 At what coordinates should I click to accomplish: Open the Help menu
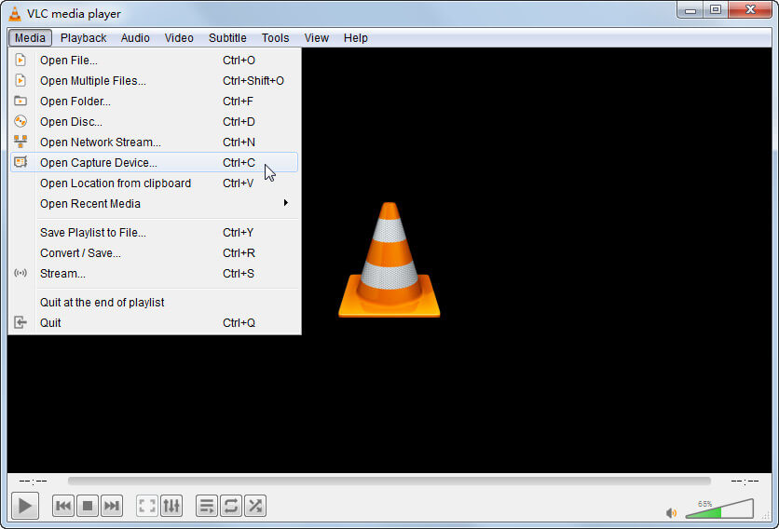point(356,38)
